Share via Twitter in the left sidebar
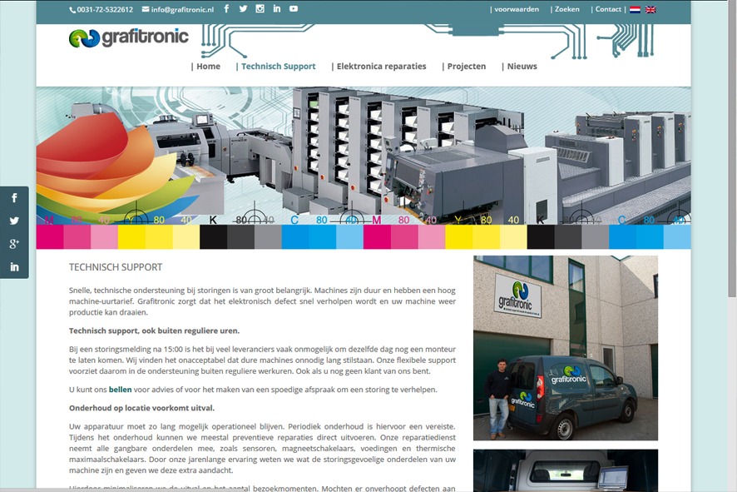Image resolution: width=737 pixels, height=492 pixels. click(x=14, y=221)
